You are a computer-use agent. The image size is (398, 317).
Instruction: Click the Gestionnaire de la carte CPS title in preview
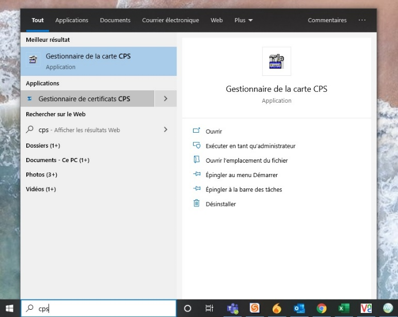click(x=276, y=89)
